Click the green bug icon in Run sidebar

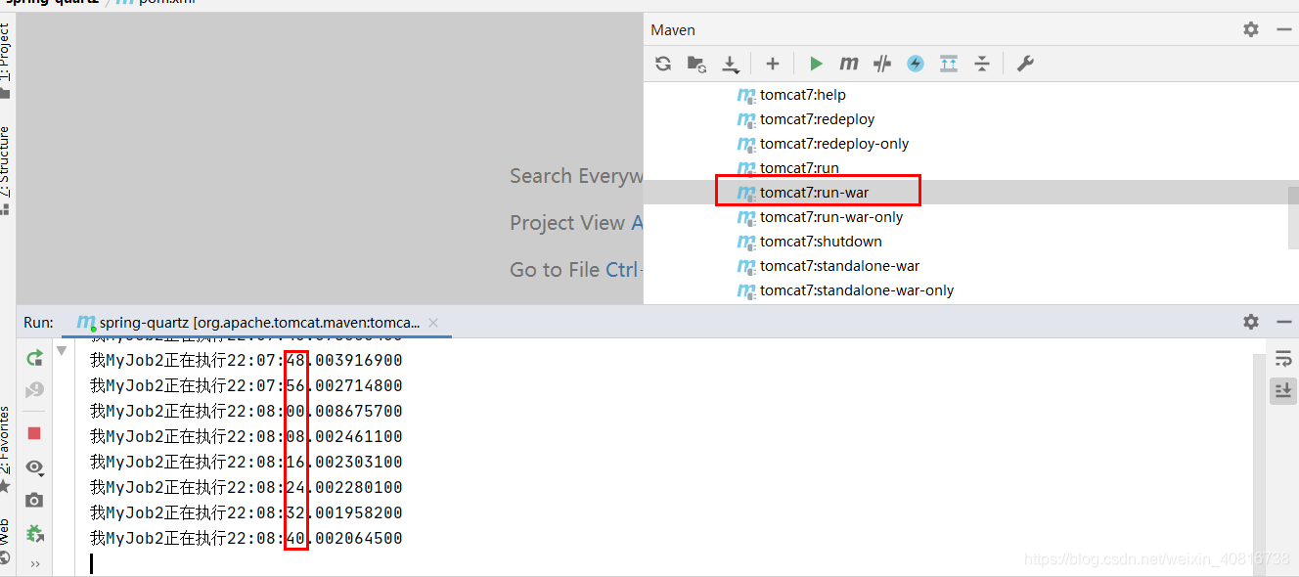(34, 534)
